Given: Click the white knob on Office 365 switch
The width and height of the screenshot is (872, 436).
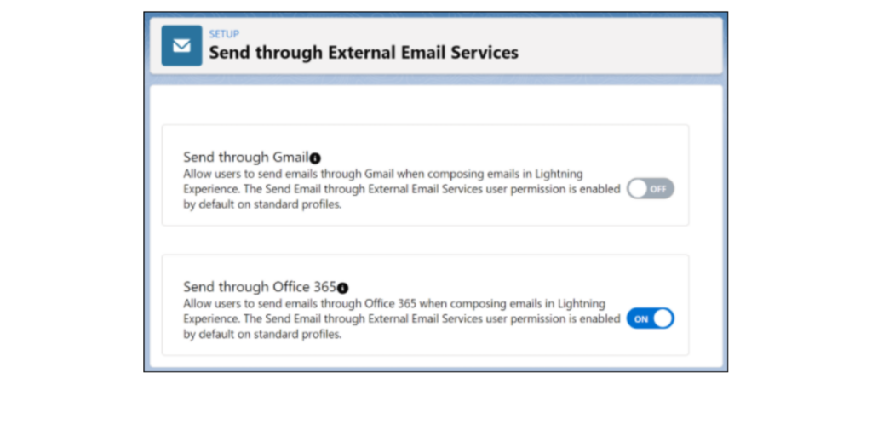Looking at the screenshot, I should tap(663, 318).
